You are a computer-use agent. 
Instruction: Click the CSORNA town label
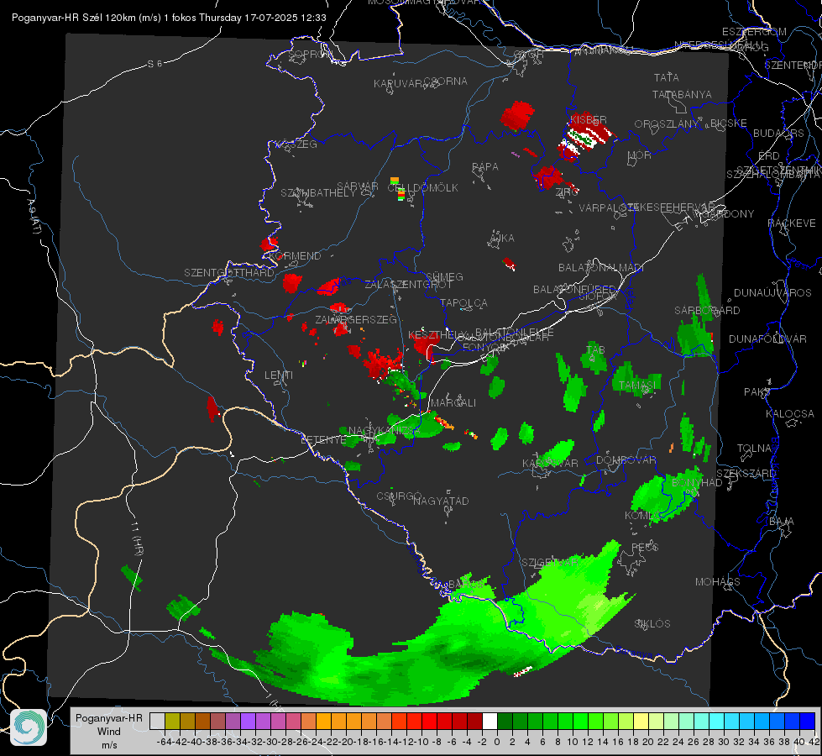(x=446, y=81)
